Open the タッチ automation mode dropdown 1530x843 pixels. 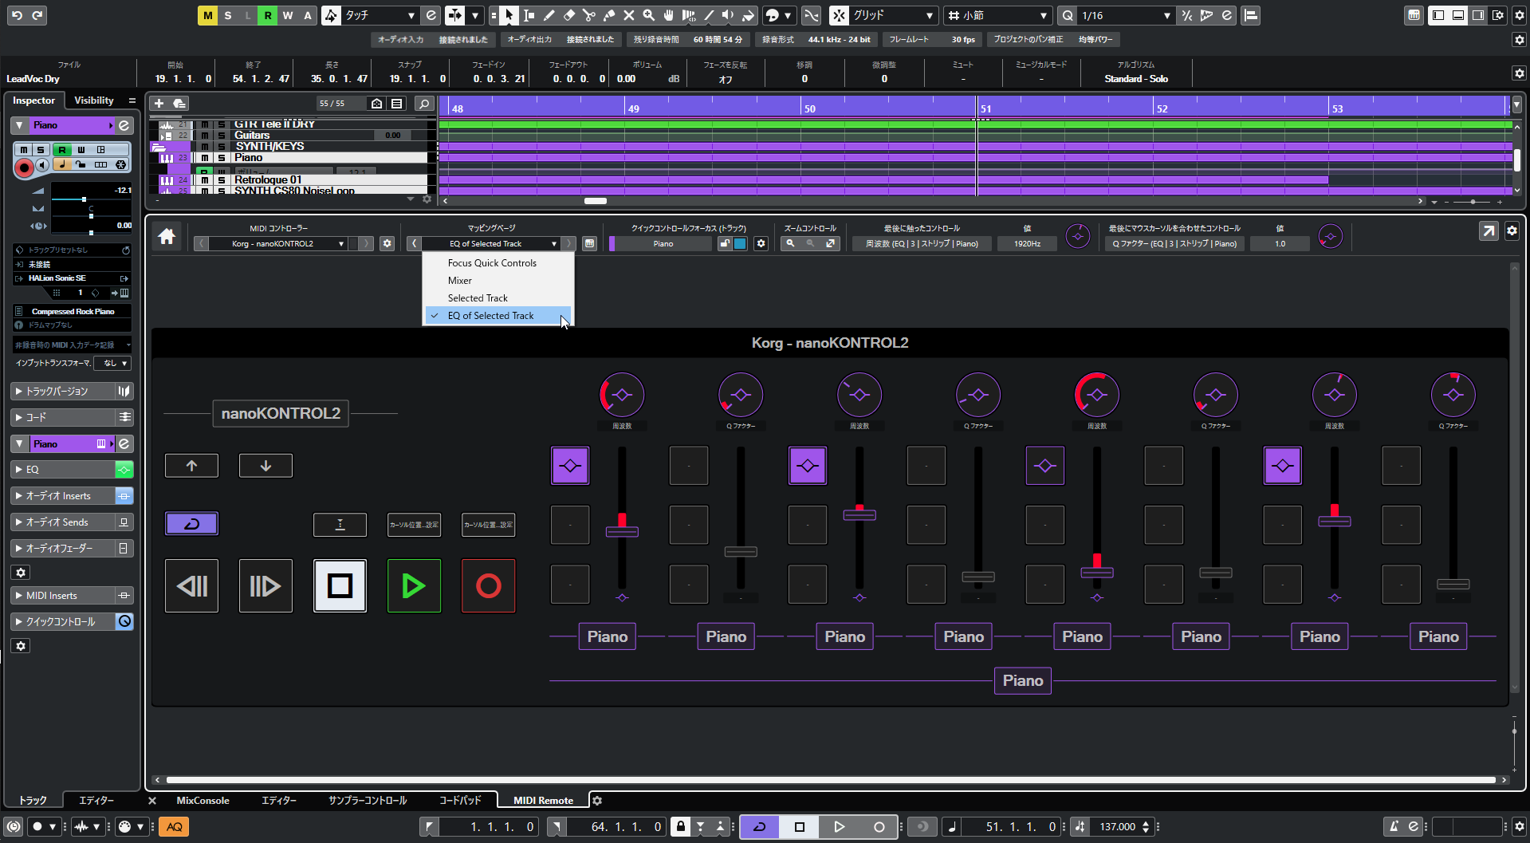pos(381,15)
